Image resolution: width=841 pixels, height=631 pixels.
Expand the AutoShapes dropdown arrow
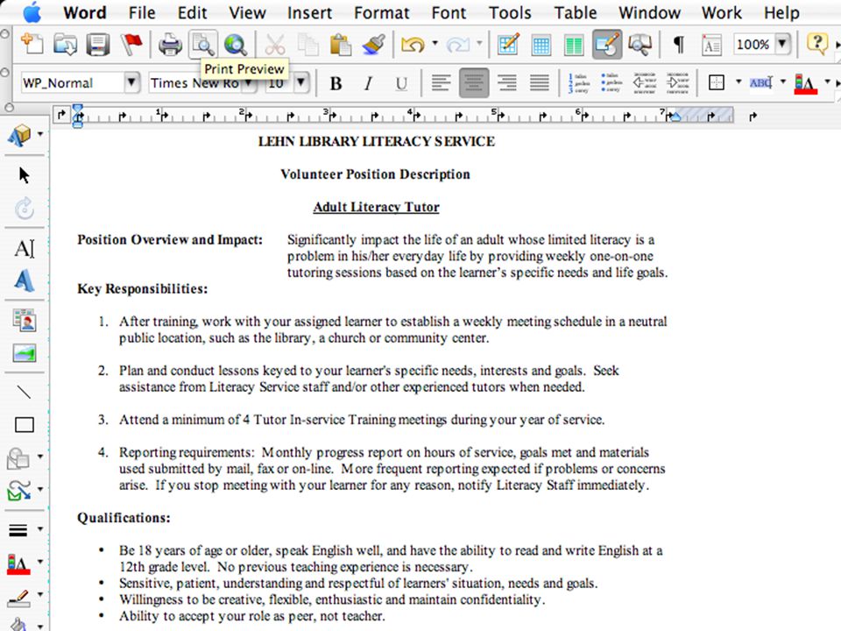pyautogui.click(x=40, y=457)
